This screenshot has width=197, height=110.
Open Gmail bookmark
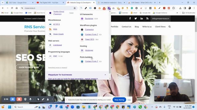pyautogui.click(x=5, y=13)
